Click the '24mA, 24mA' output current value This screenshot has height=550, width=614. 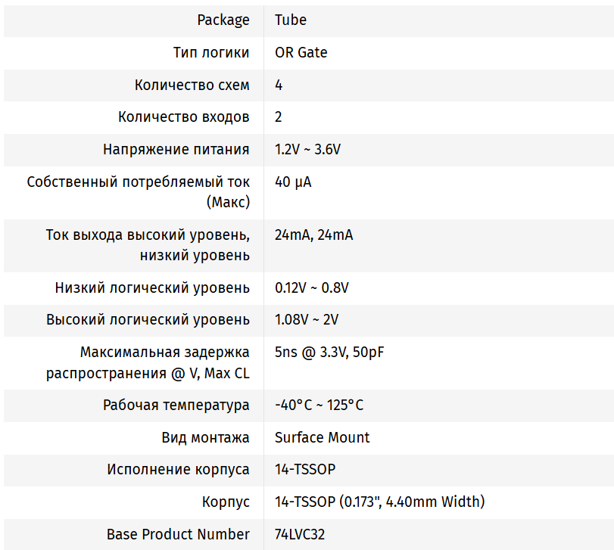tap(313, 235)
